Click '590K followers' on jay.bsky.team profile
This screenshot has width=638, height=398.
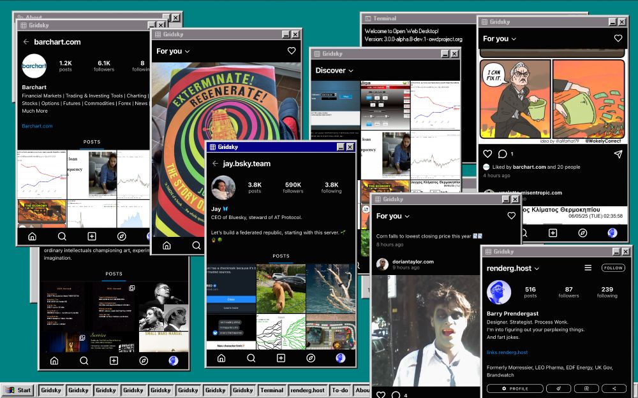293,188
